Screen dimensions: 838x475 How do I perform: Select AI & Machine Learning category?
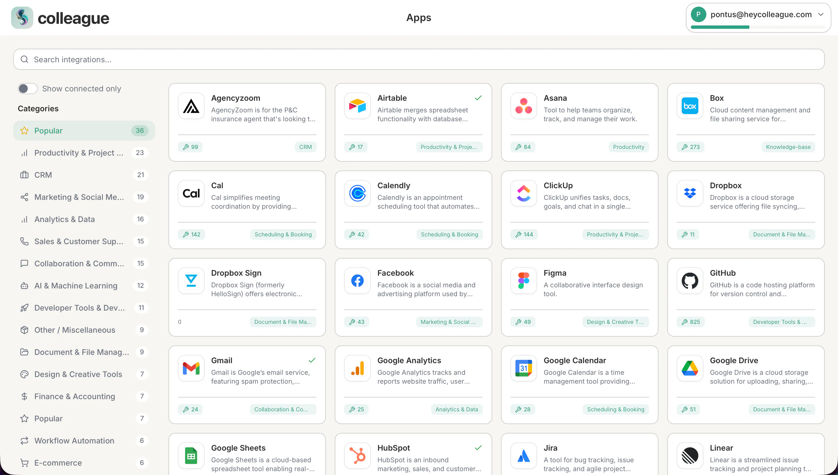point(84,286)
